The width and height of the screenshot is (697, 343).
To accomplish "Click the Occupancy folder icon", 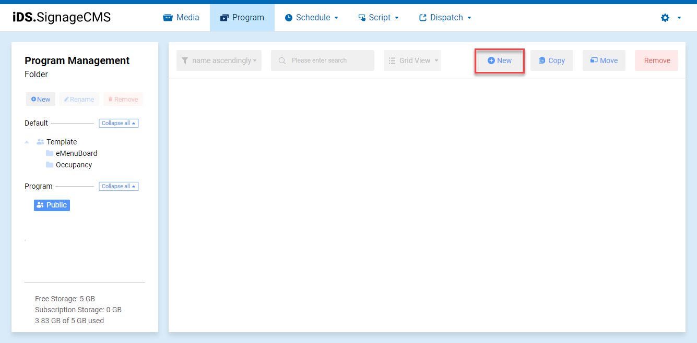I will (x=50, y=165).
